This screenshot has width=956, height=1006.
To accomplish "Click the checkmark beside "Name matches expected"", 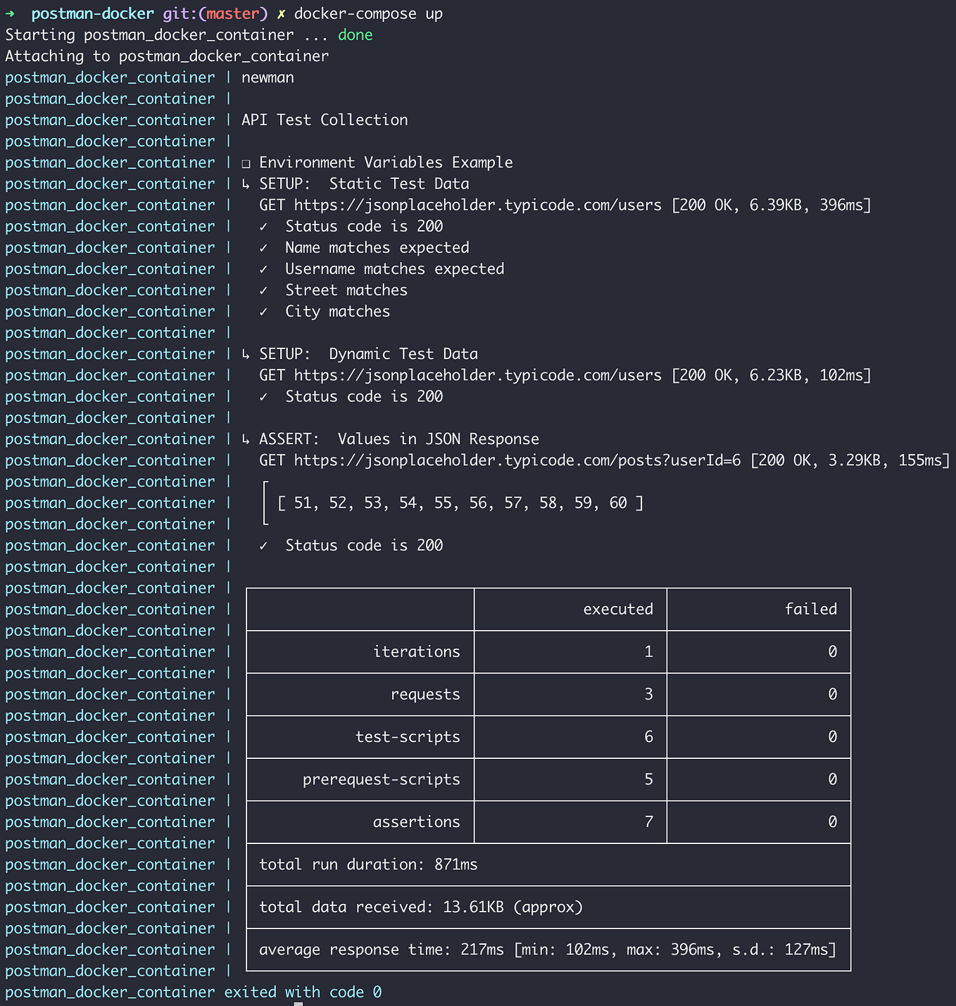I will [x=264, y=247].
